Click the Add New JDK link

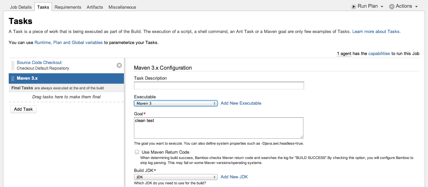[x=234, y=177]
